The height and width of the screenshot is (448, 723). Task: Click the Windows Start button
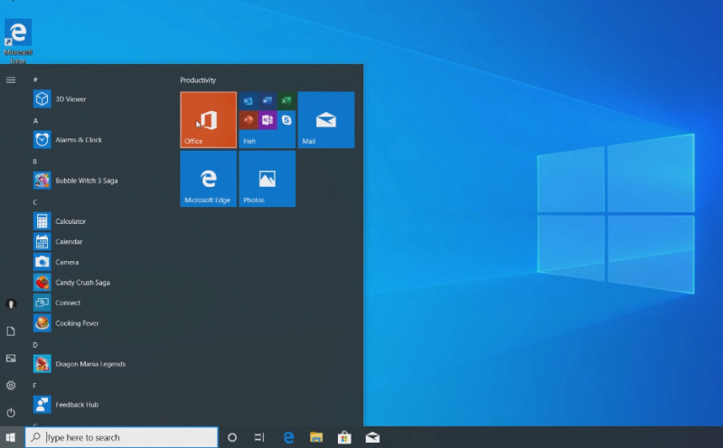(11, 437)
